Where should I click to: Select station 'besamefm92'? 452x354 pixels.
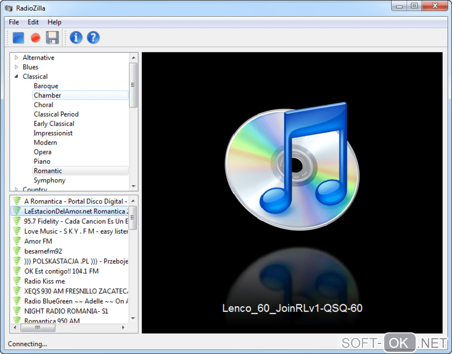coord(43,251)
